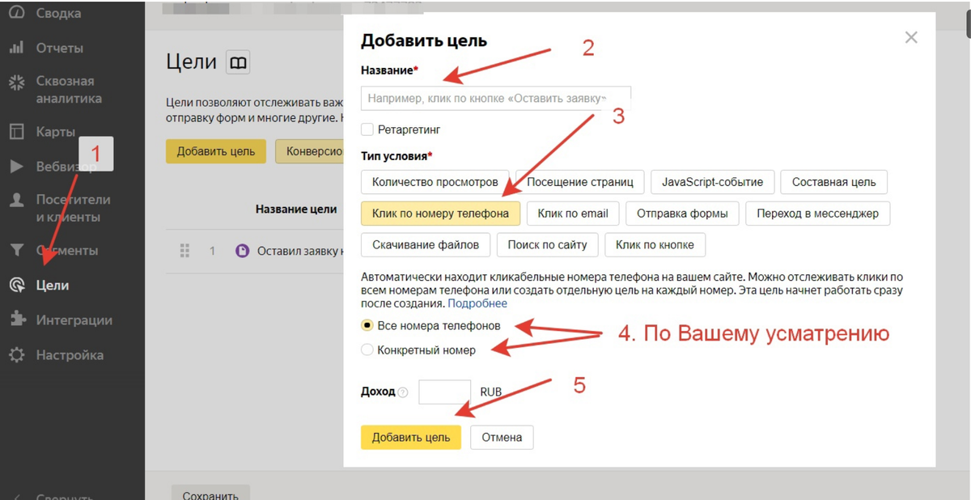The image size is (971, 500).
Task: Select the Конкретный номер radio option
Action: point(367,350)
